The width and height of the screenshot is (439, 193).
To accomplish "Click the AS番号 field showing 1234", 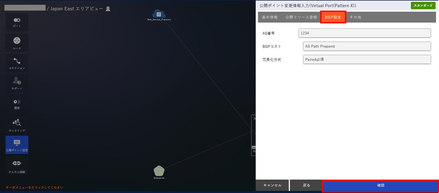I will tap(365, 33).
